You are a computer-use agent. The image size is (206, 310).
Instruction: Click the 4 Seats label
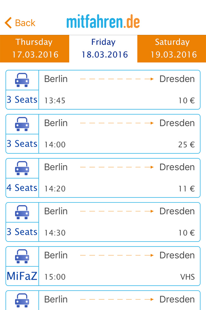click(x=22, y=188)
